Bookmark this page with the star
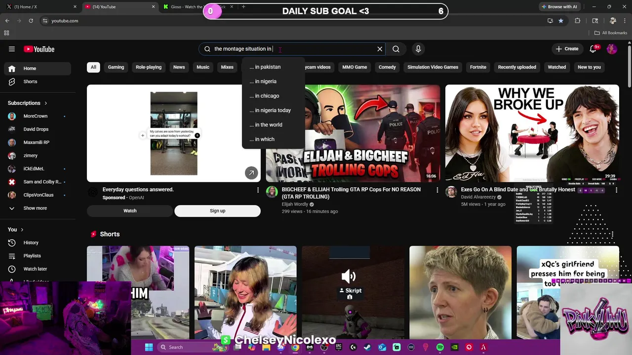This screenshot has width=632, height=355. pyautogui.click(x=561, y=21)
